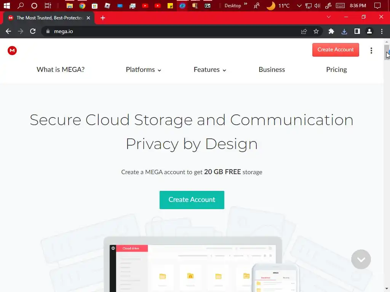The height and width of the screenshot is (292, 390).
Task: View site info via the lock icon
Action: [x=48, y=31]
